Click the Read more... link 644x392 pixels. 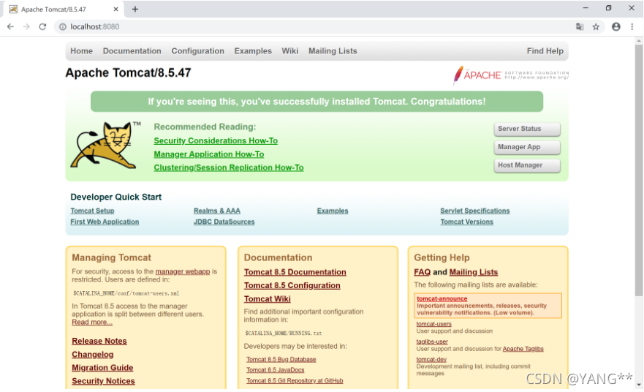(92, 322)
